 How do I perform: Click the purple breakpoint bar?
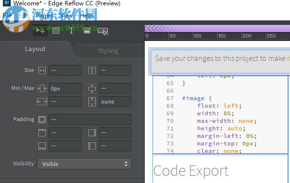coord(217,29)
